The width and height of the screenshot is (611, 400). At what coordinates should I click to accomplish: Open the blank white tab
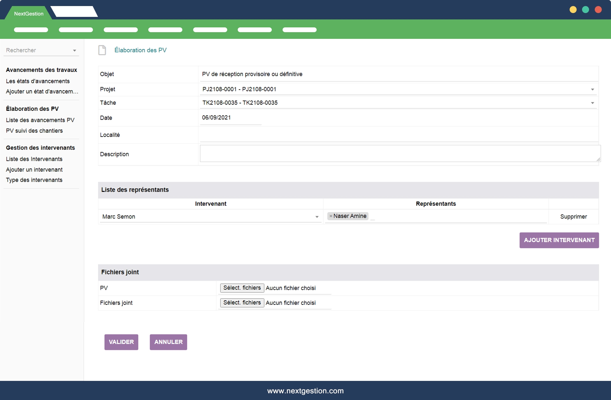click(74, 12)
